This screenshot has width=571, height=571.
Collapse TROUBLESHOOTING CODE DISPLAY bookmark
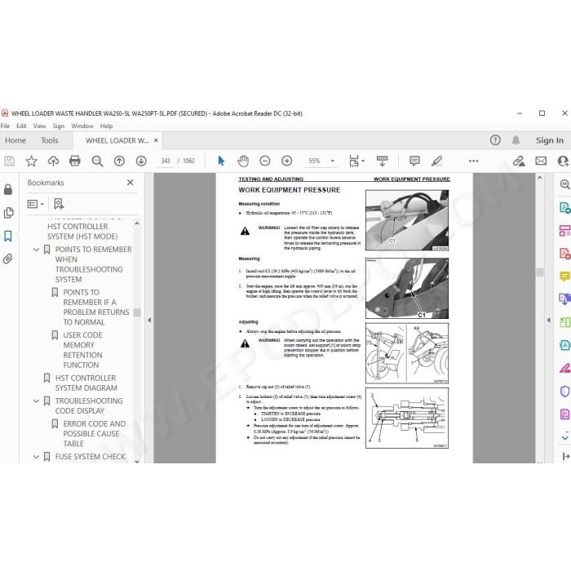[x=37, y=401]
